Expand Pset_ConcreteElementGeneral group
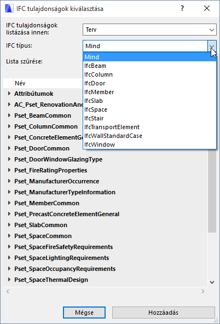Image resolution: width=220 pixels, height=324 pixels. [9, 137]
